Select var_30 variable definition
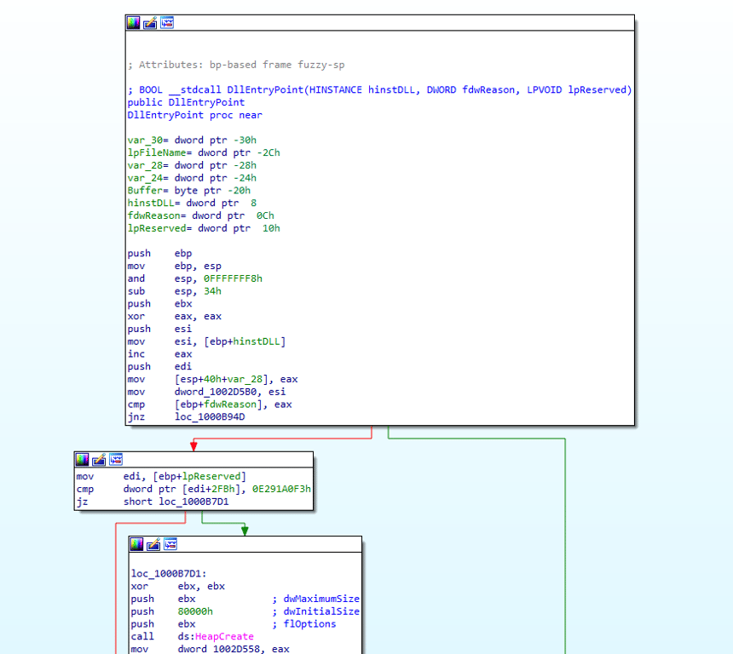Viewport: 733px width, 654px height. (192, 141)
